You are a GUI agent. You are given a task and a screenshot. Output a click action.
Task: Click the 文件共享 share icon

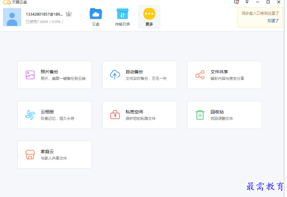tap(200, 75)
